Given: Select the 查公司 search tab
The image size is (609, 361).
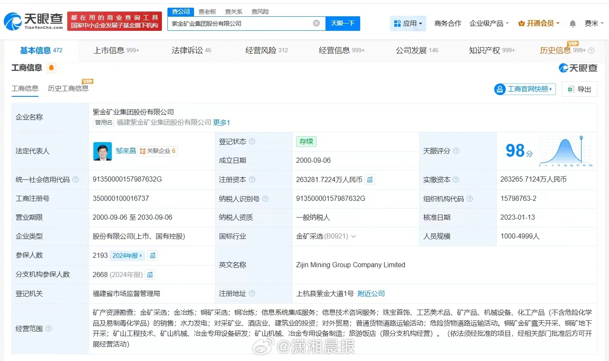Looking at the screenshot, I should (x=181, y=12).
